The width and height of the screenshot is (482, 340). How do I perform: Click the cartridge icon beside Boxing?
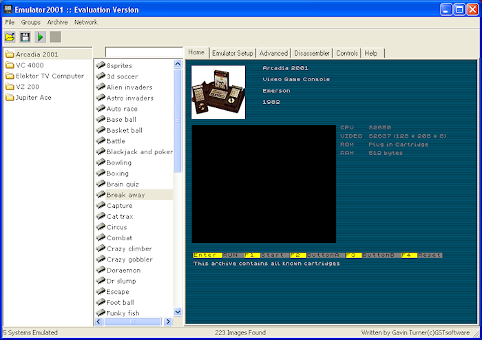[101, 173]
